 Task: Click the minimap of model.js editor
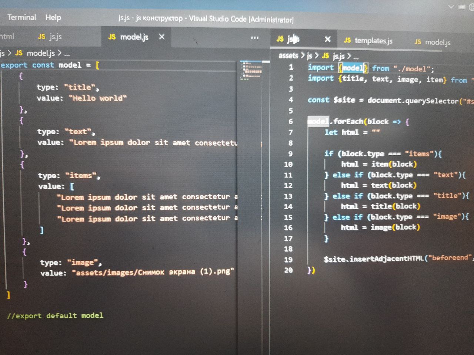point(251,70)
